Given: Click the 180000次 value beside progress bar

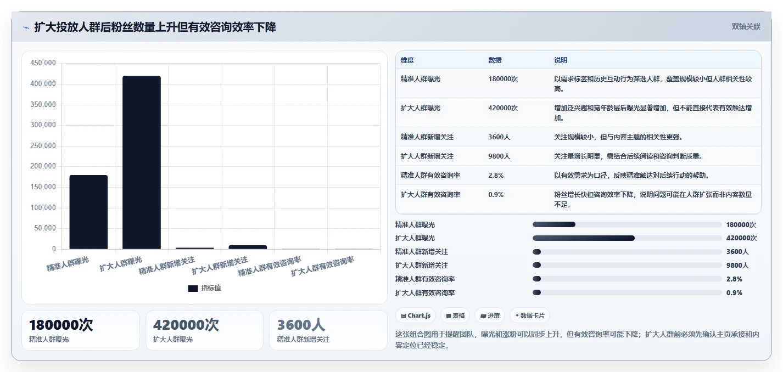Looking at the screenshot, I should click(741, 225).
